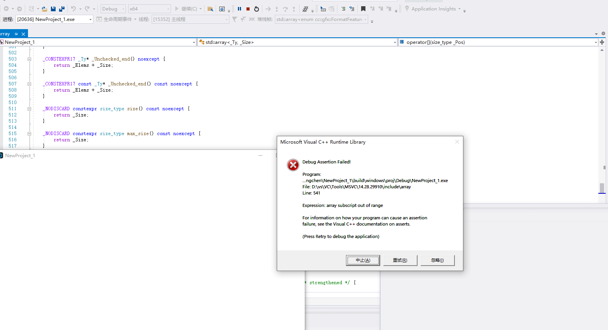This screenshot has height=330, width=608.
Task: Step Into with the down-arrow debug icon
Action: pyautogui.click(x=277, y=9)
